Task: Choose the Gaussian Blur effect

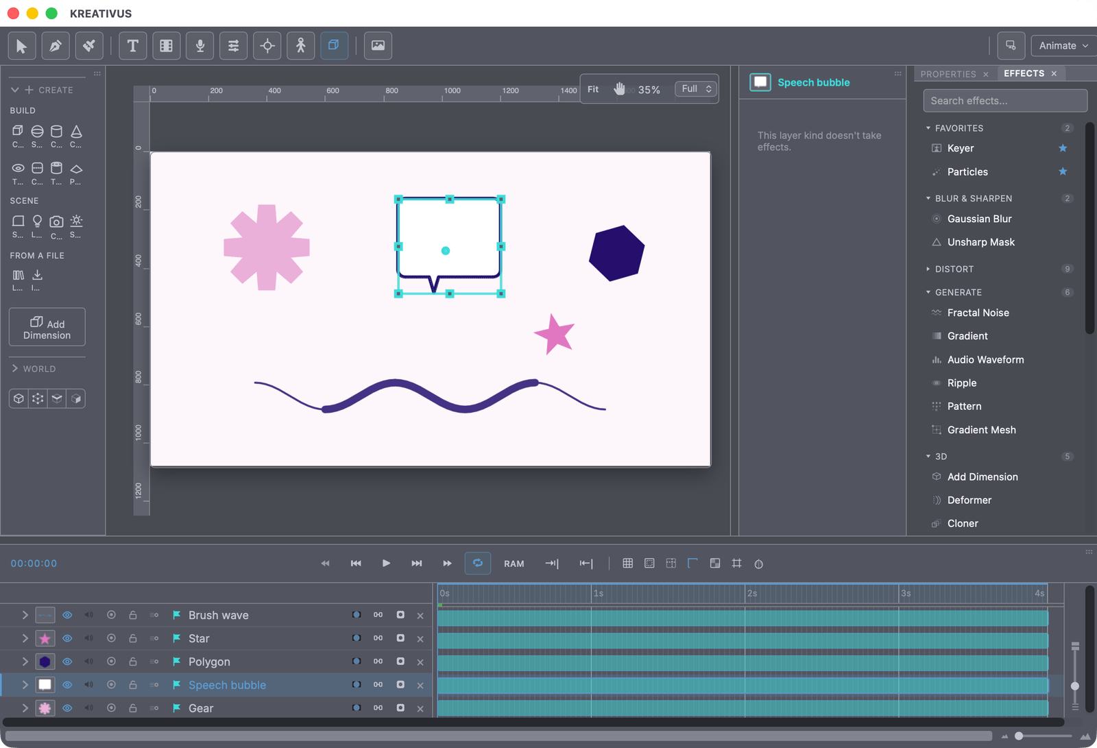Action: [x=979, y=219]
